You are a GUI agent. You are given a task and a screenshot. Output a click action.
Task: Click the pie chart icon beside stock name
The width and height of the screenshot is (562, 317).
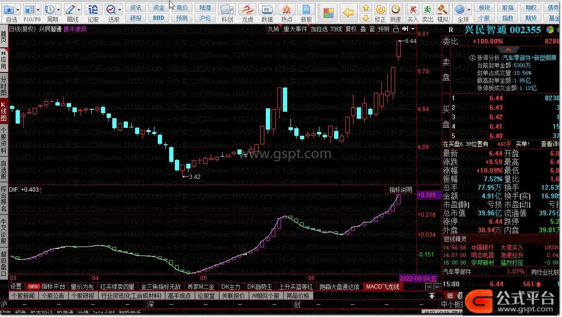click(x=550, y=30)
